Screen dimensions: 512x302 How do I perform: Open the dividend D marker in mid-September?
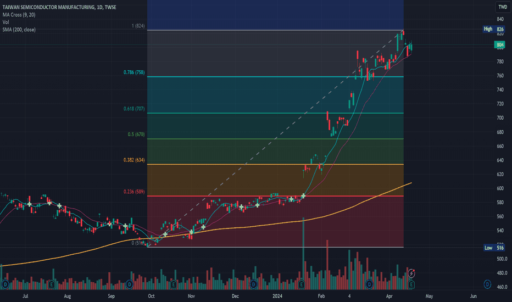pos(129,284)
